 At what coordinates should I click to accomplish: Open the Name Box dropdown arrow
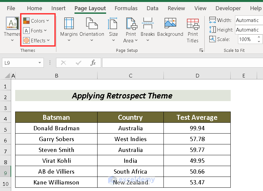pos(40,63)
